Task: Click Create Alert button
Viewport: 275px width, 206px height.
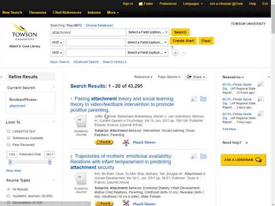Action: pyautogui.click(x=183, y=41)
